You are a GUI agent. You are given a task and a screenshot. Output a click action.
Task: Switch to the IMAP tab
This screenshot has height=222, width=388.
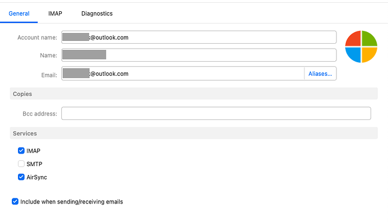click(55, 13)
